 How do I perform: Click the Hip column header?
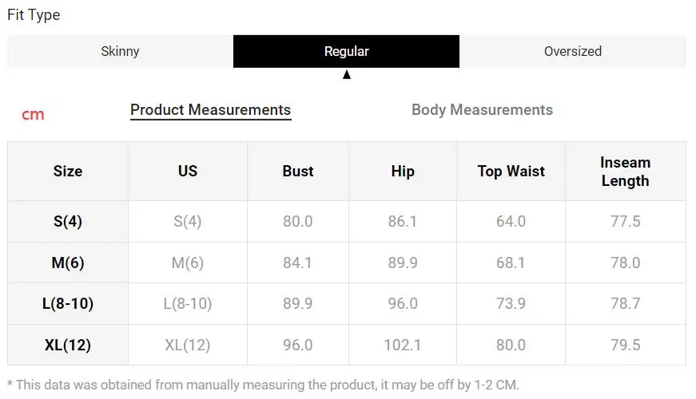pyautogui.click(x=403, y=171)
